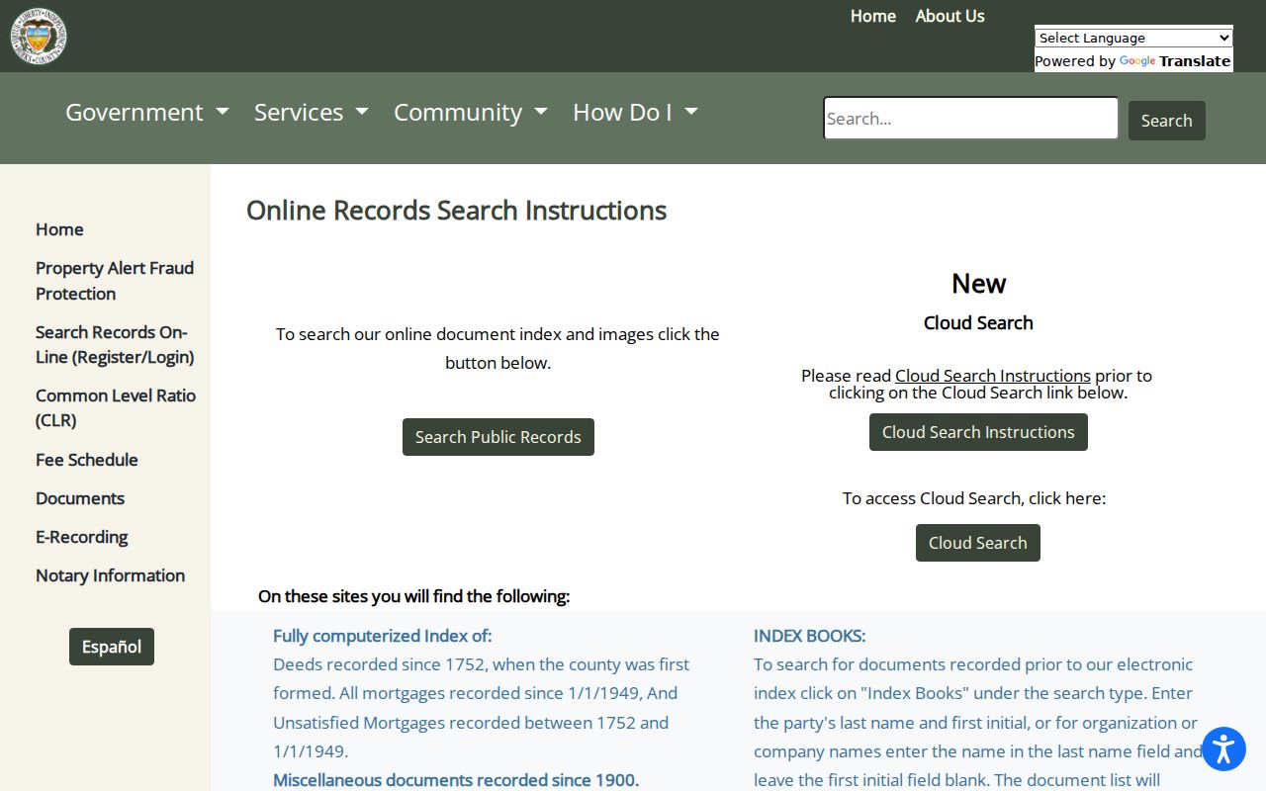Click the county seal logo

coord(39,36)
